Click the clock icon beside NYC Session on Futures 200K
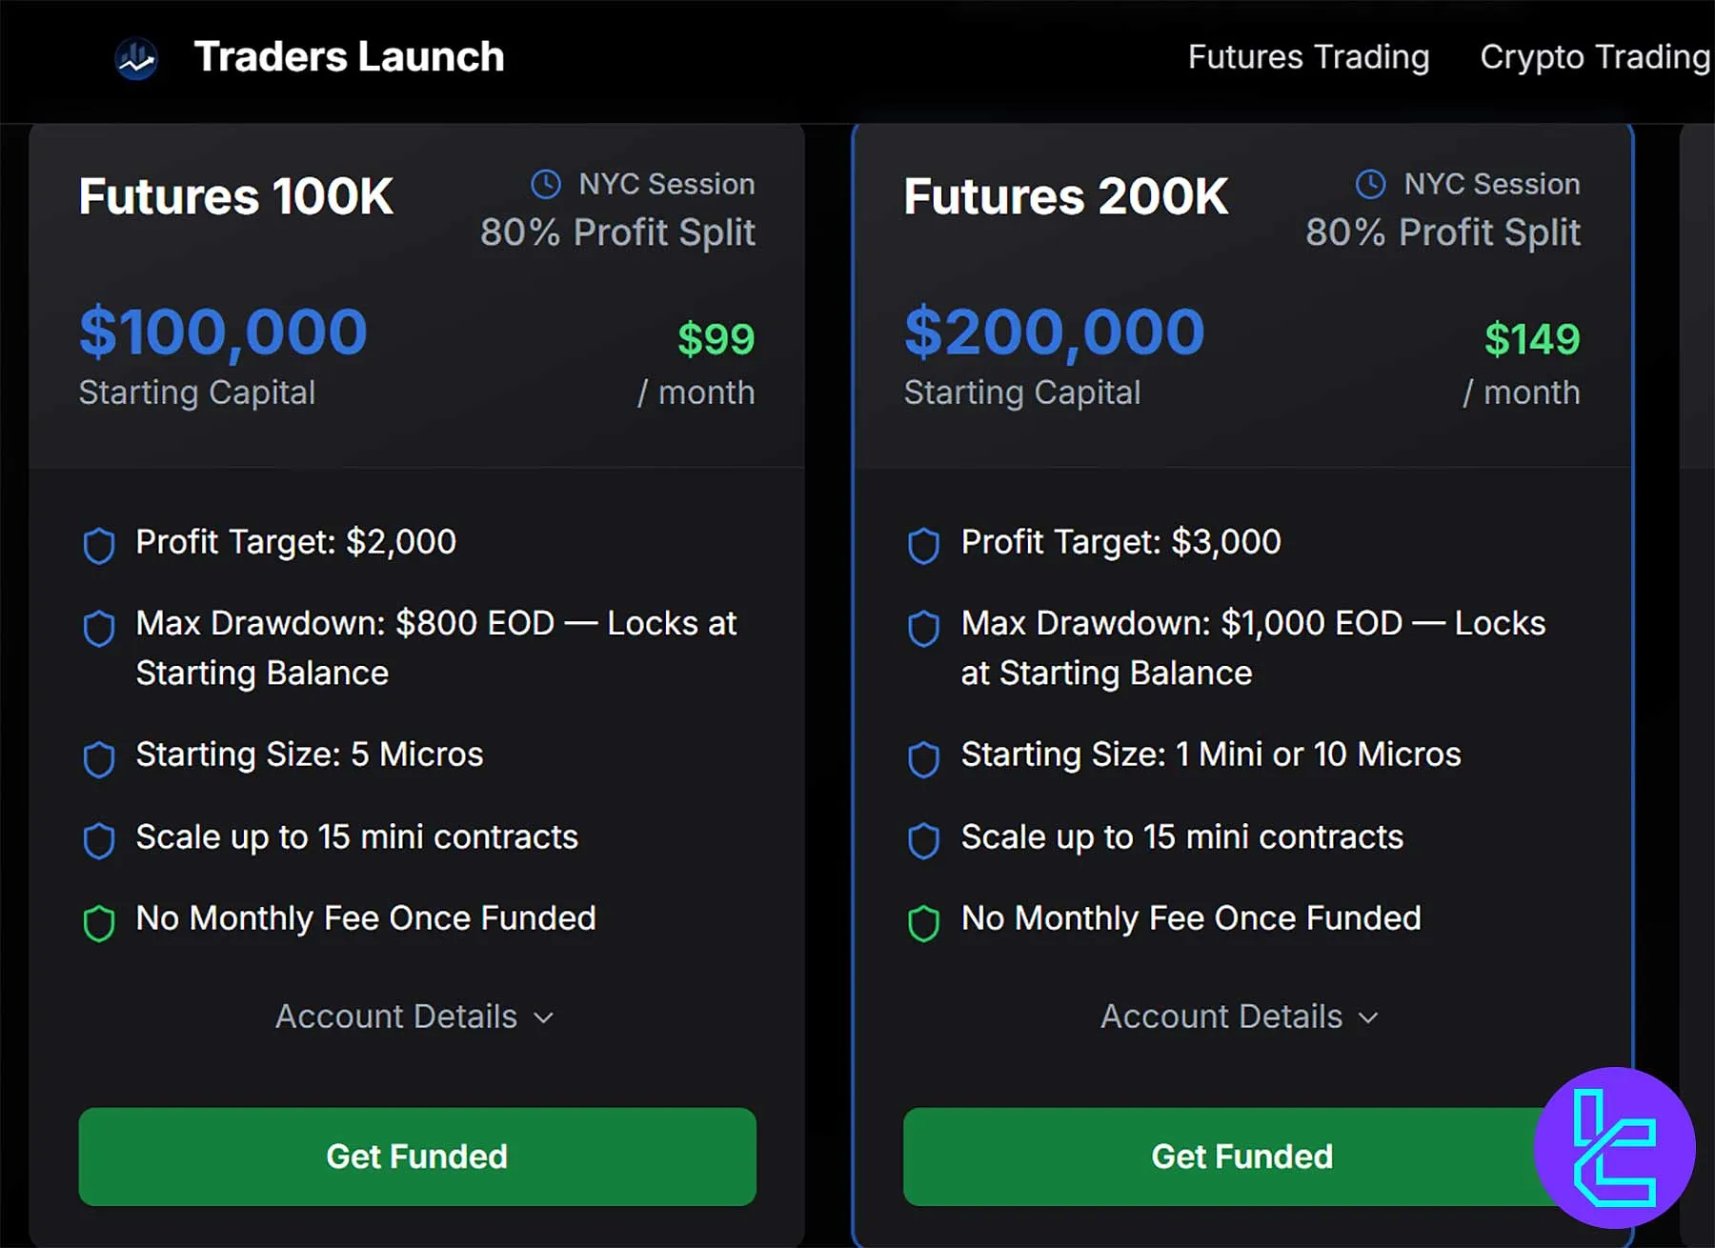Viewport: 1715px width, 1248px height. point(1371,184)
